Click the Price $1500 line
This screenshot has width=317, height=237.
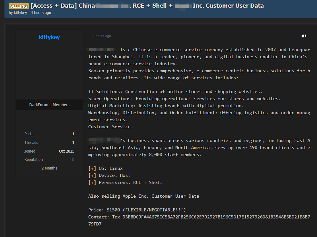[x=137, y=210]
